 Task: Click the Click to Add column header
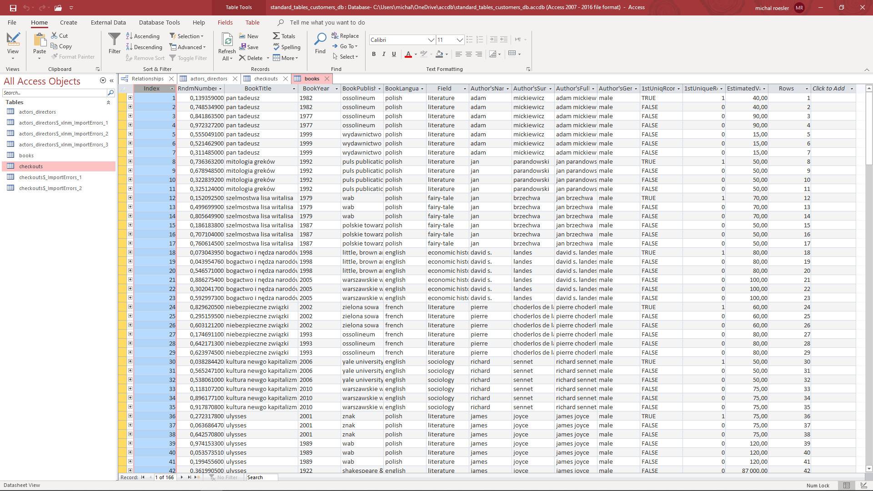(x=833, y=89)
